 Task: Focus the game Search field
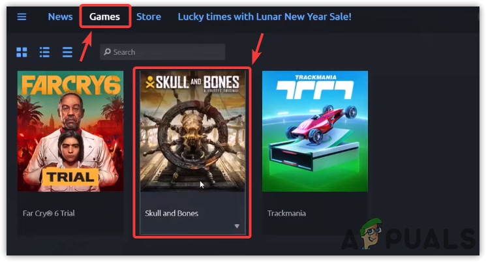162,51
